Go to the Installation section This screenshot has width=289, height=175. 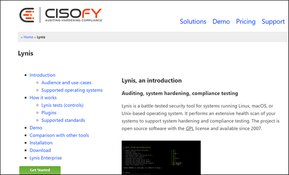point(41,143)
